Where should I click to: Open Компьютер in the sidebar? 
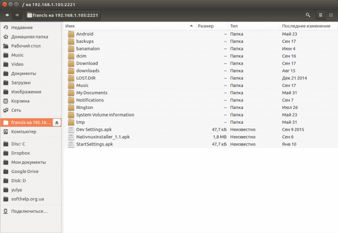tap(31, 132)
